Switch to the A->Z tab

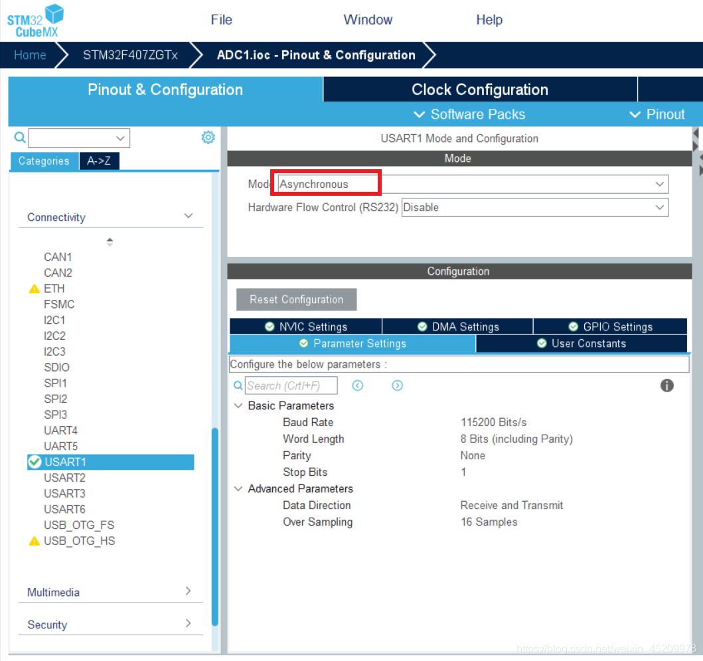coord(99,161)
